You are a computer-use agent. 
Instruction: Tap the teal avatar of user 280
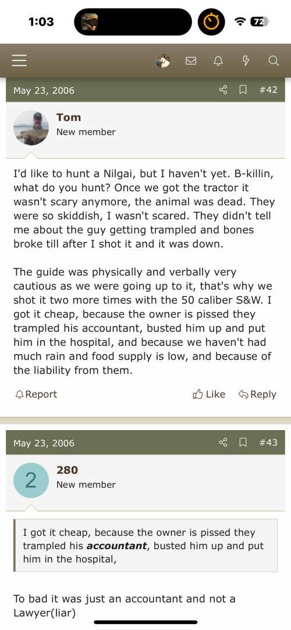tap(31, 480)
